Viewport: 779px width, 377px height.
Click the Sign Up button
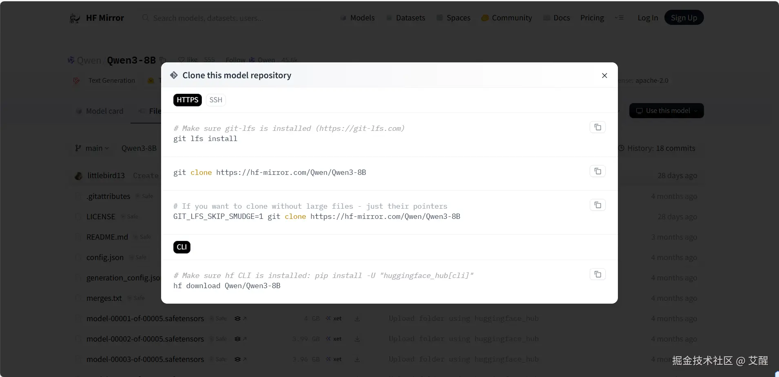684,18
